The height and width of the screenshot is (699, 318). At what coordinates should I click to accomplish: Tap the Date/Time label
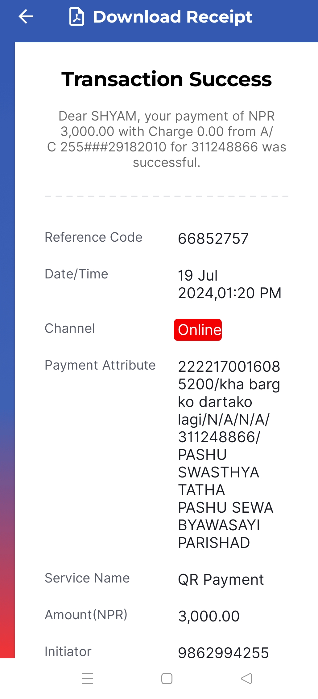(x=76, y=274)
